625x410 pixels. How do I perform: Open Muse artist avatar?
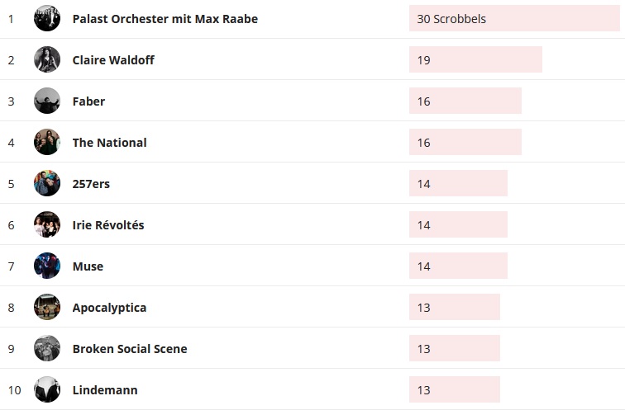tap(47, 266)
